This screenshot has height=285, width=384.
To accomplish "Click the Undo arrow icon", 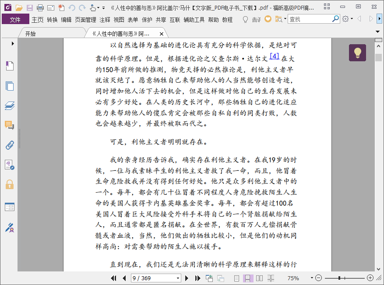I will (72, 8).
